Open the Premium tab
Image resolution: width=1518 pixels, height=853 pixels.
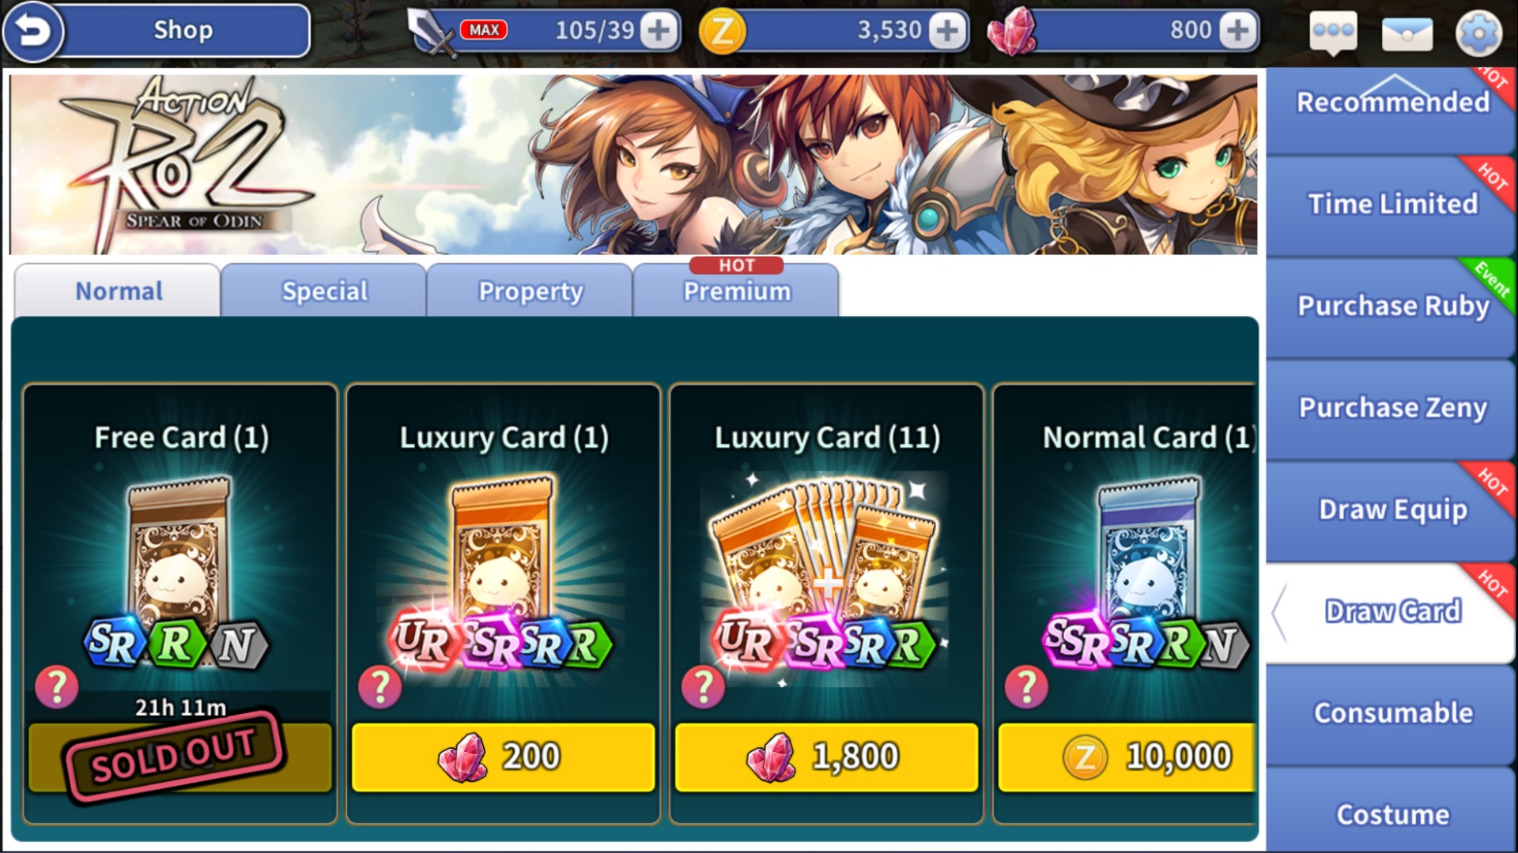click(737, 291)
